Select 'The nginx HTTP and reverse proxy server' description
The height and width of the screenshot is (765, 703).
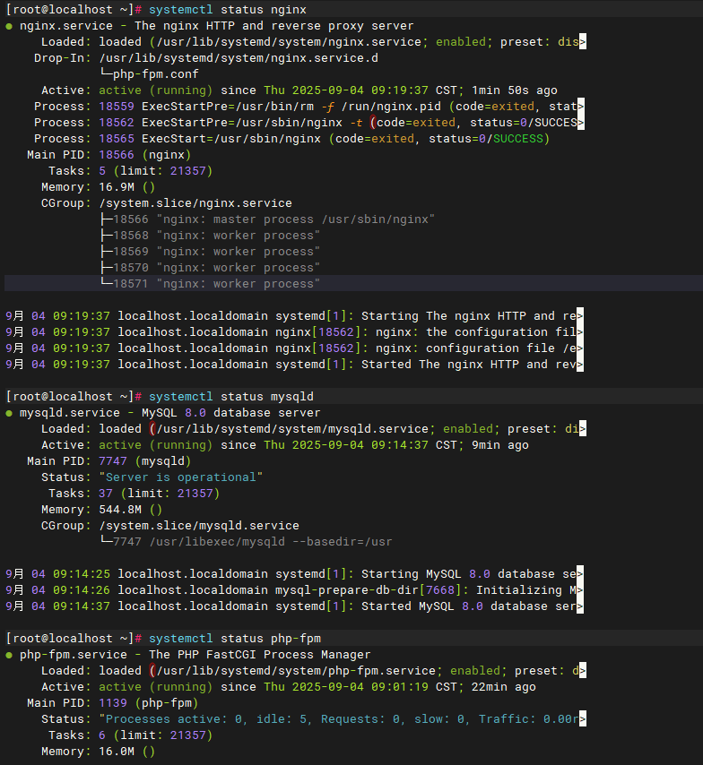[274, 26]
